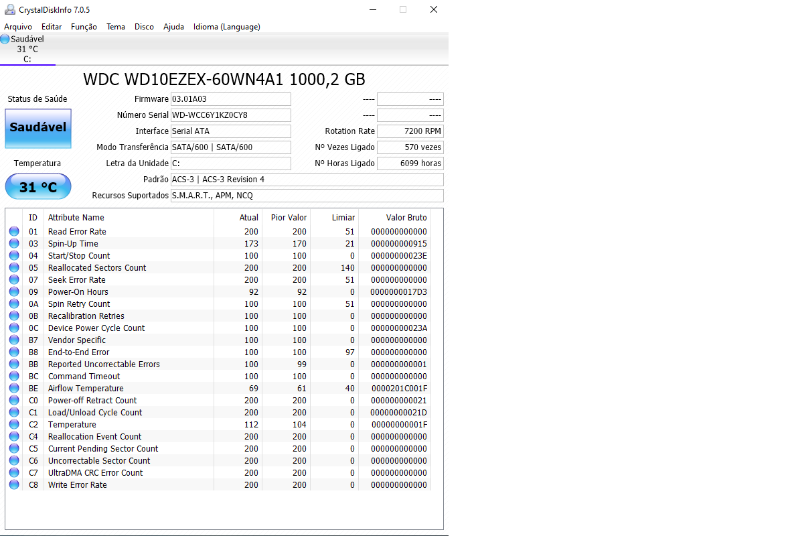Click the CrystalDiskInfo title bar app icon
Screen dimensions: 790x536
coord(9,9)
